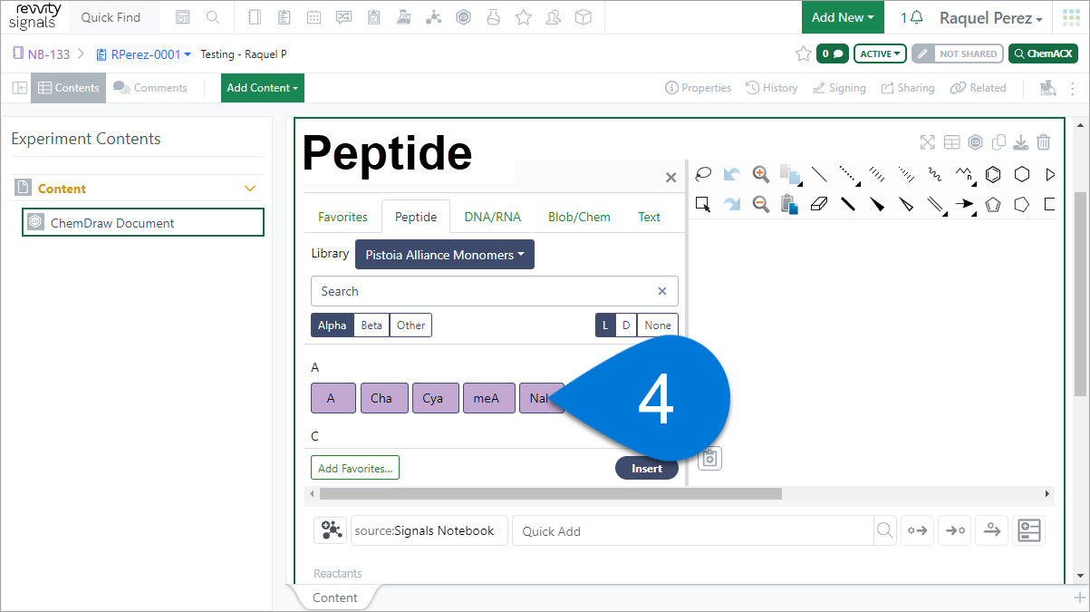Screen dimensions: 1090x612
Task: Select the D chirality option
Action: pyautogui.click(x=626, y=325)
